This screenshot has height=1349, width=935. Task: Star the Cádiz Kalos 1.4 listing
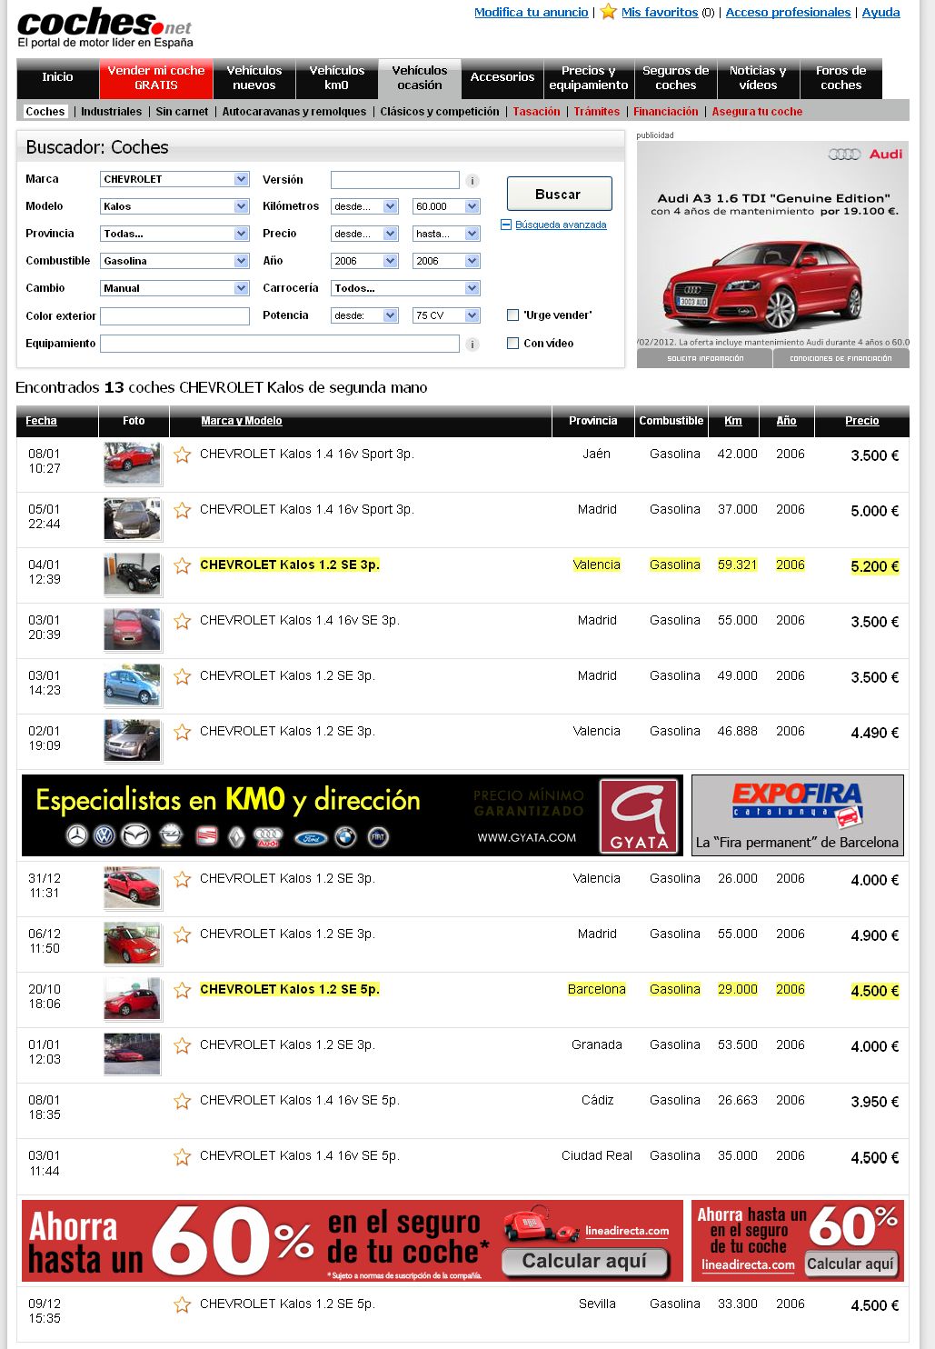click(183, 1101)
